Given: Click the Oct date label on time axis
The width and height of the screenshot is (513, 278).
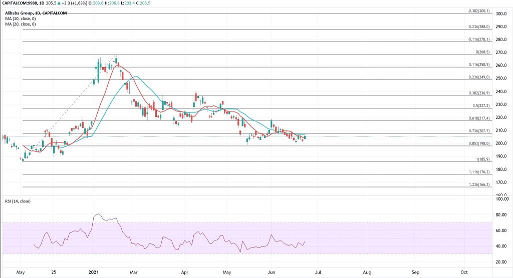Looking at the screenshot, I should (x=464, y=272).
